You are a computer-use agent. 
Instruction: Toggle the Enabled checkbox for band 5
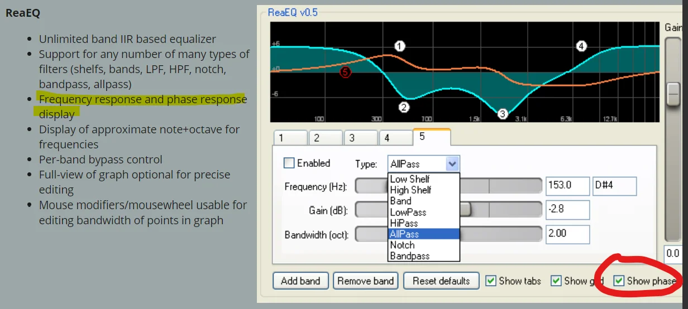click(x=289, y=163)
